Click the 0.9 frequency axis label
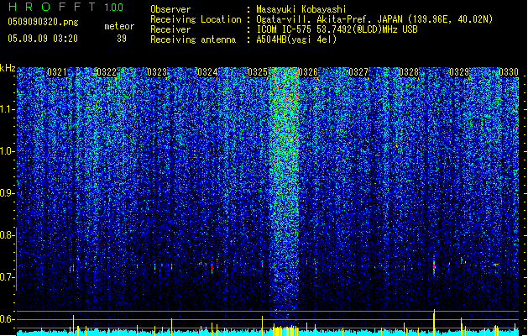Viewport: 528px width, 336px height. (x=7, y=193)
